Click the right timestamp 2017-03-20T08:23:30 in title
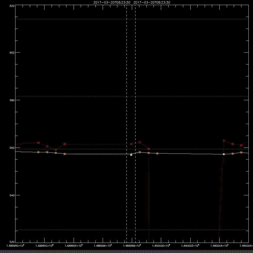 (x=152, y=3)
